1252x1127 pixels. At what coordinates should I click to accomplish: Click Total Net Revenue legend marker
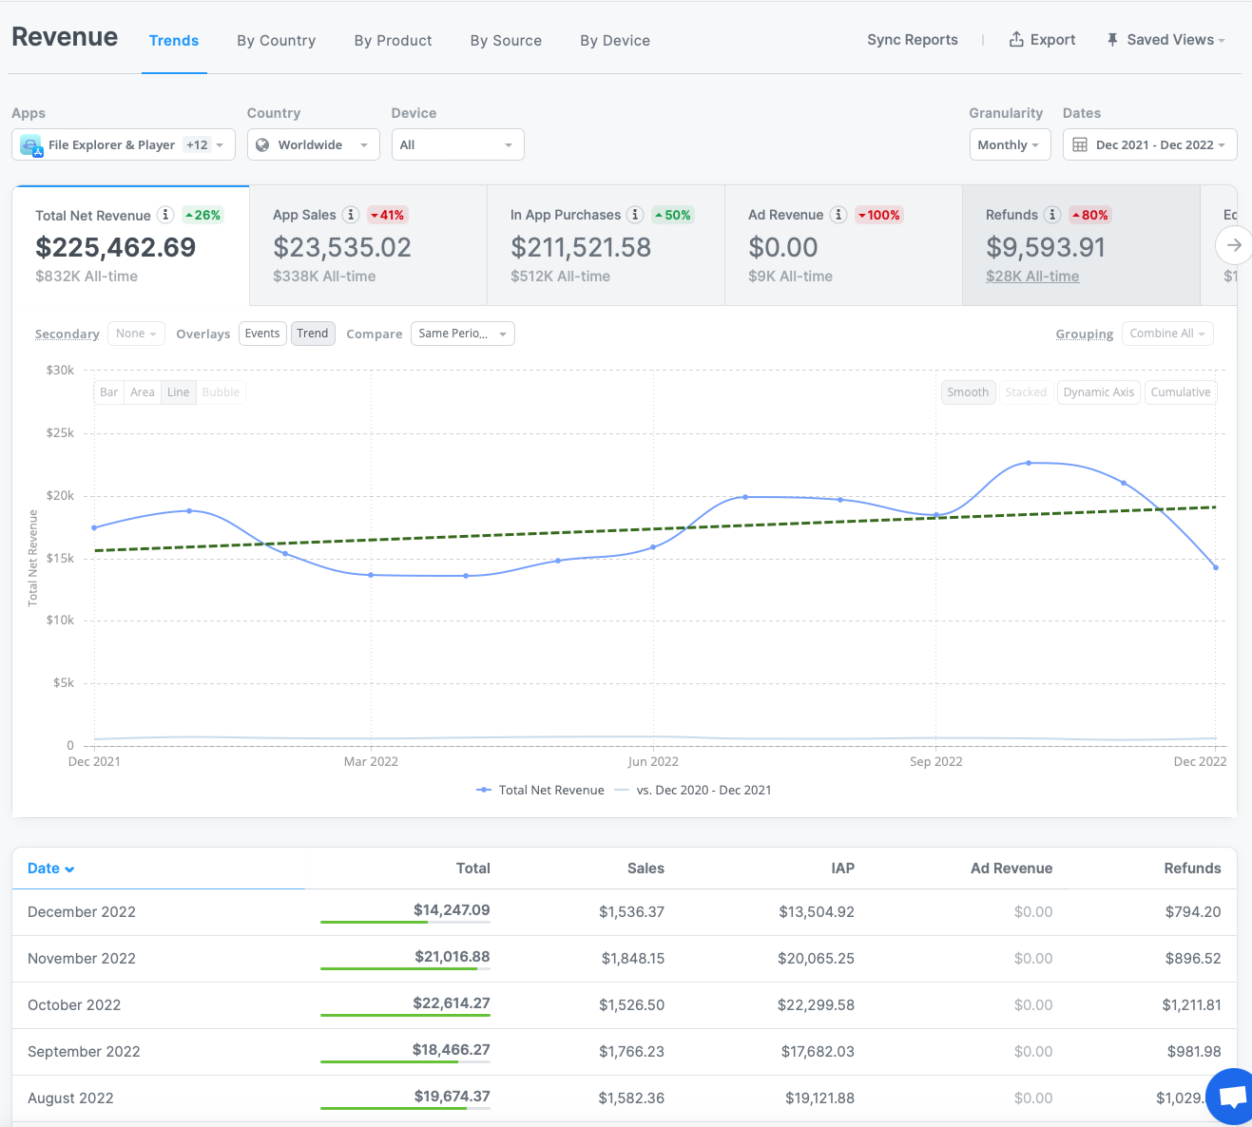(x=484, y=790)
